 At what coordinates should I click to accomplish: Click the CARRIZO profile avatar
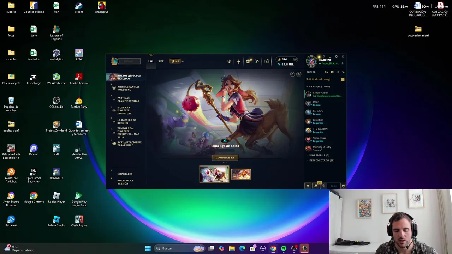pos(312,61)
